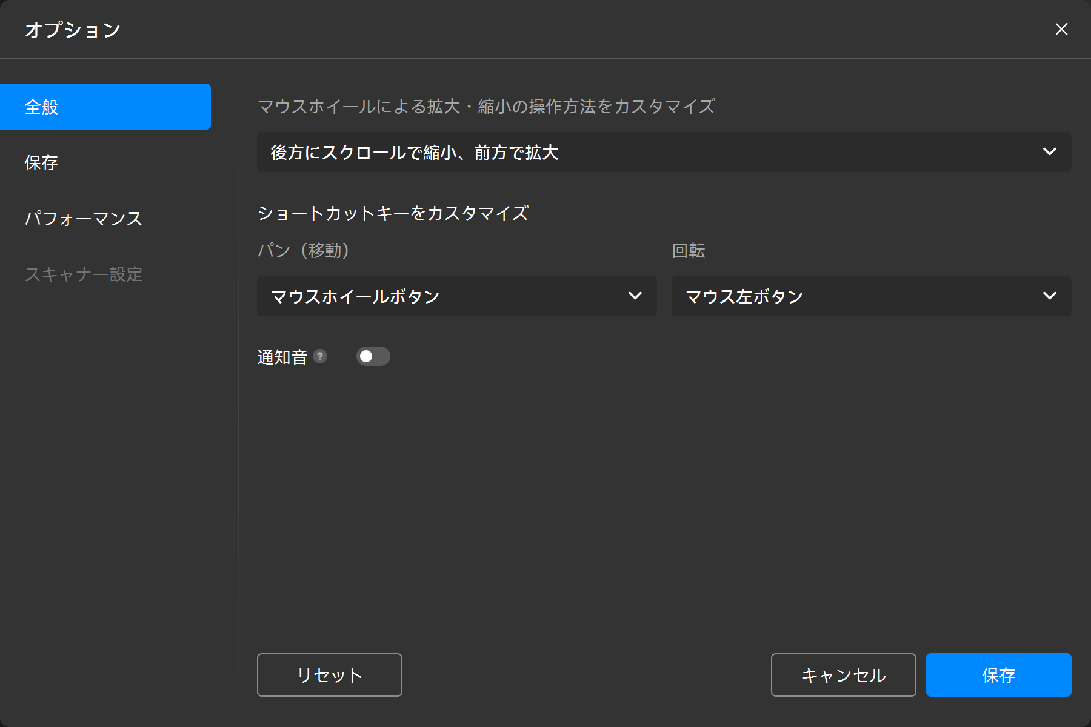Screen dimensions: 1091x727
Task: Select the スキャナー設定 sidebar item
Action: (x=84, y=274)
